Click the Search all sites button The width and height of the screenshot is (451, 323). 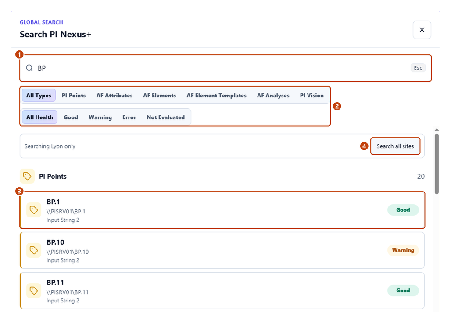coord(395,146)
